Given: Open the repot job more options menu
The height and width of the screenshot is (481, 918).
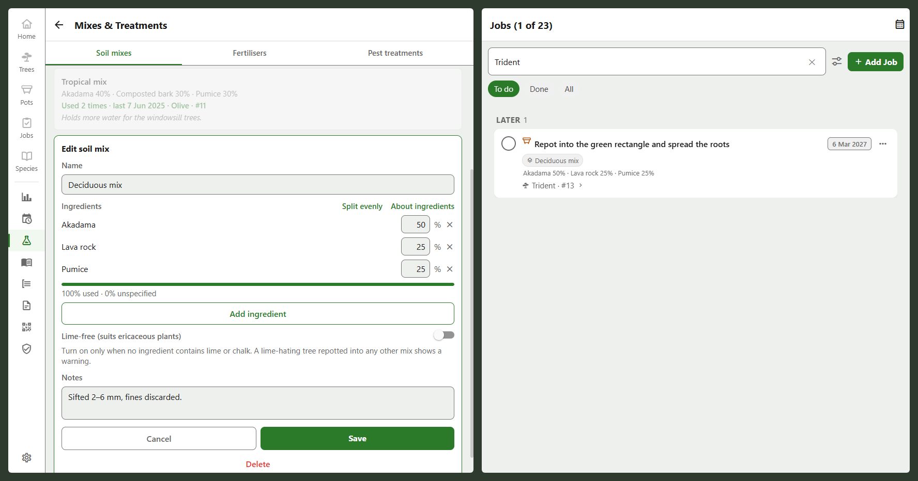Looking at the screenshot, I should 883,144.
